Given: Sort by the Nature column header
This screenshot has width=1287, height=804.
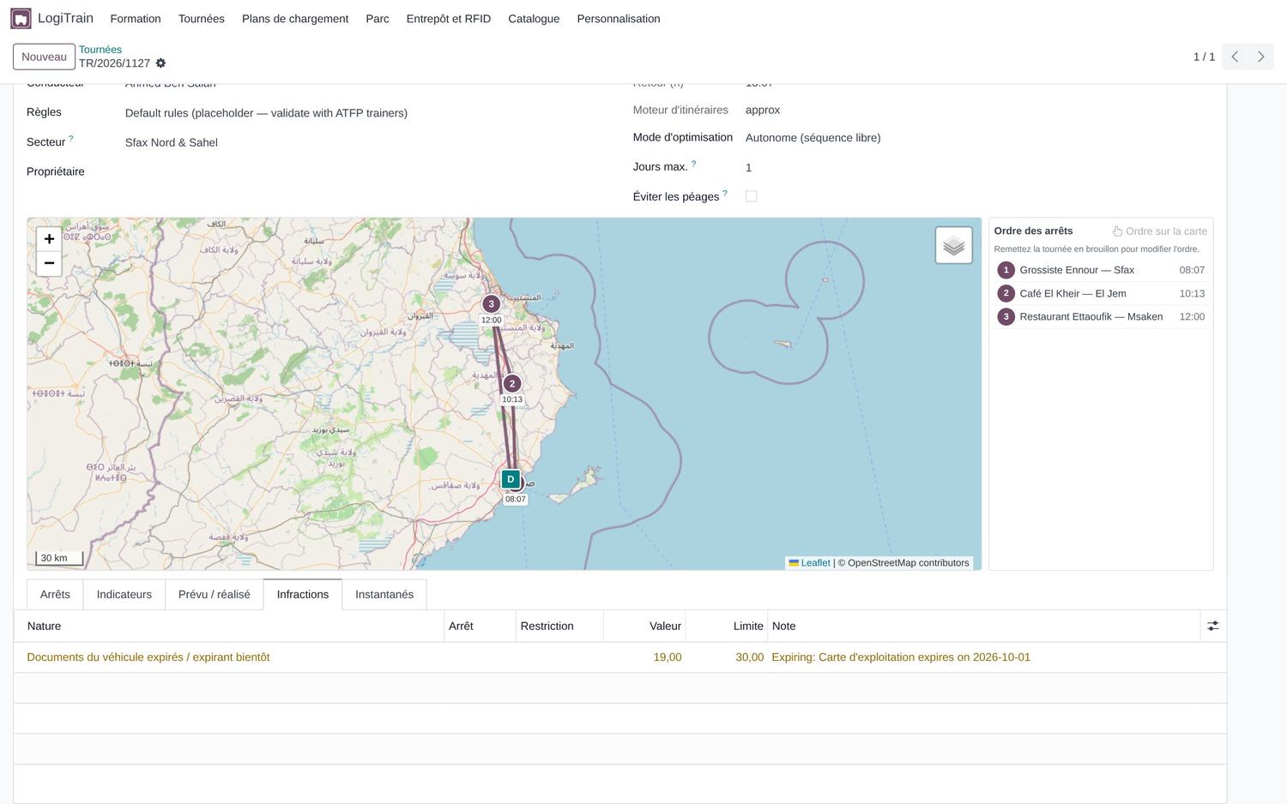Looking at the screenshot, I should click(229, 627).
